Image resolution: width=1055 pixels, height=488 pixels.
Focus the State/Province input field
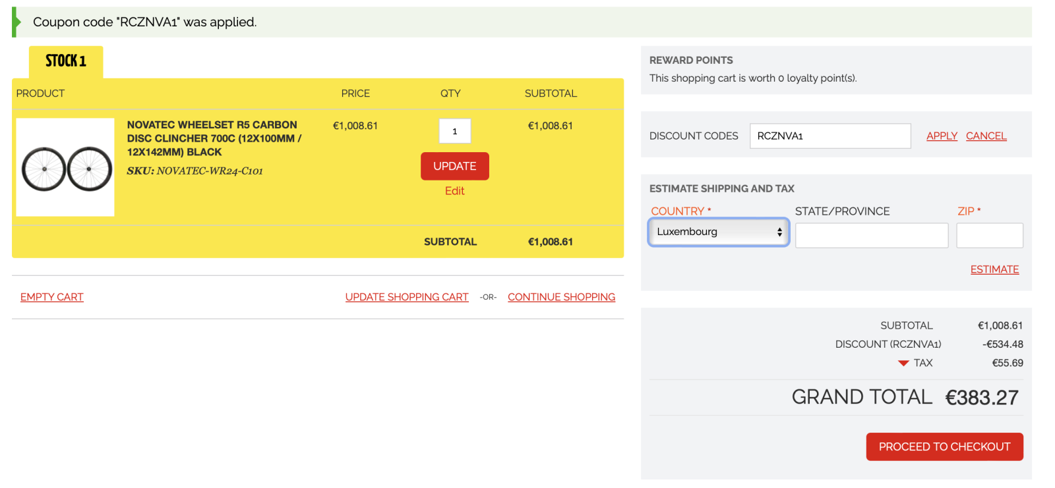pyautogui.click(x=872, y=235)
